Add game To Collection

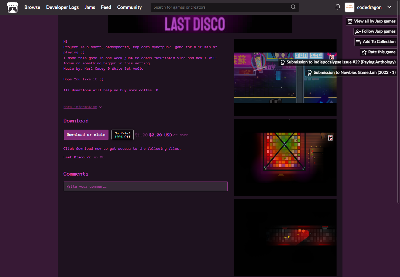tap(375, 42)
